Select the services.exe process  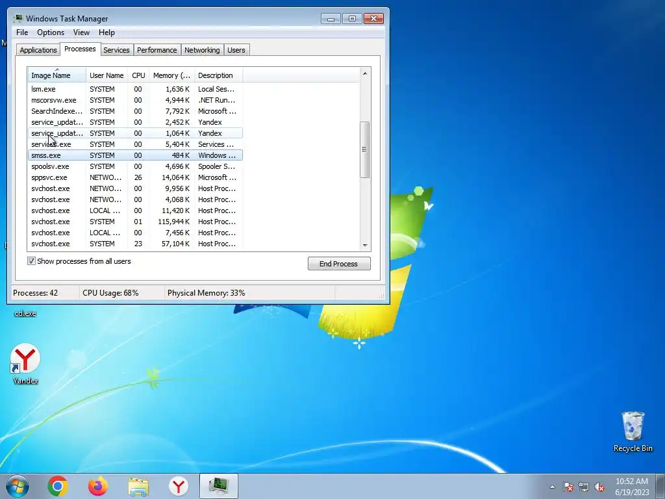[135, 144]
